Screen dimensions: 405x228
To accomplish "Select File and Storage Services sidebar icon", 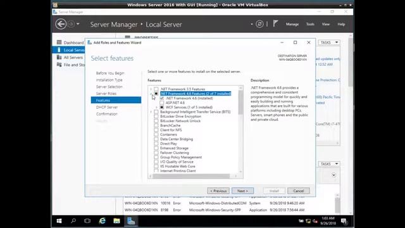I will click(59, 65).
